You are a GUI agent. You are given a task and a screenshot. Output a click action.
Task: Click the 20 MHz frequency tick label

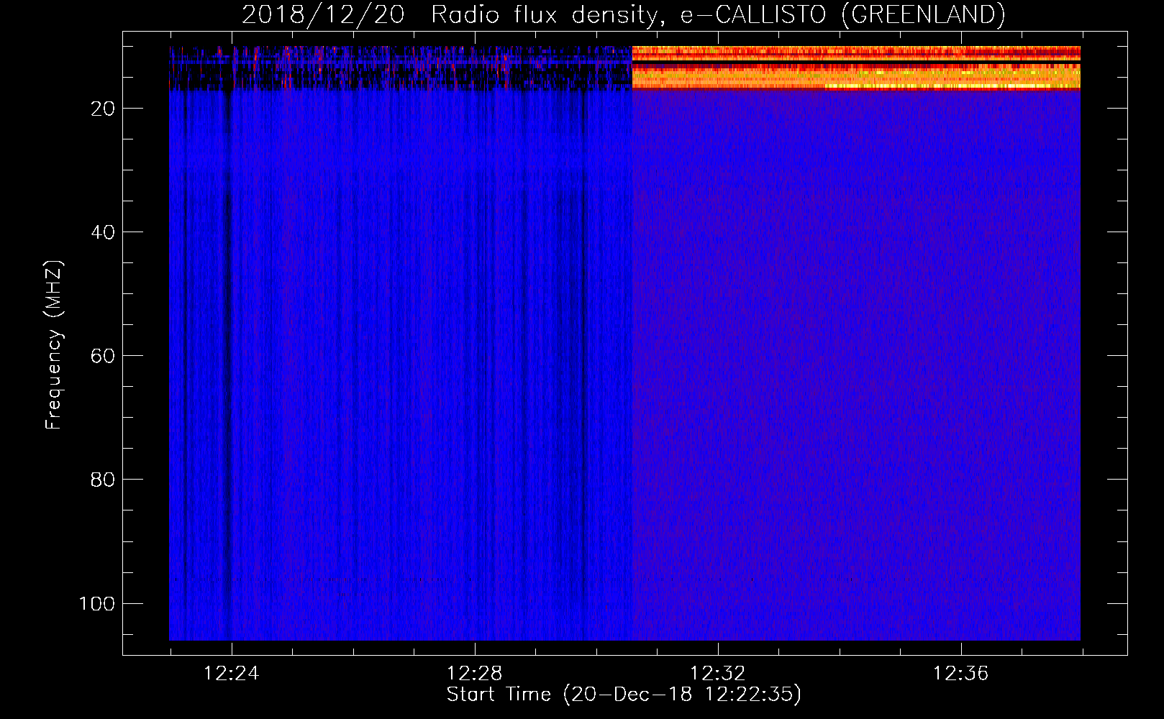(x=103, y=109)
